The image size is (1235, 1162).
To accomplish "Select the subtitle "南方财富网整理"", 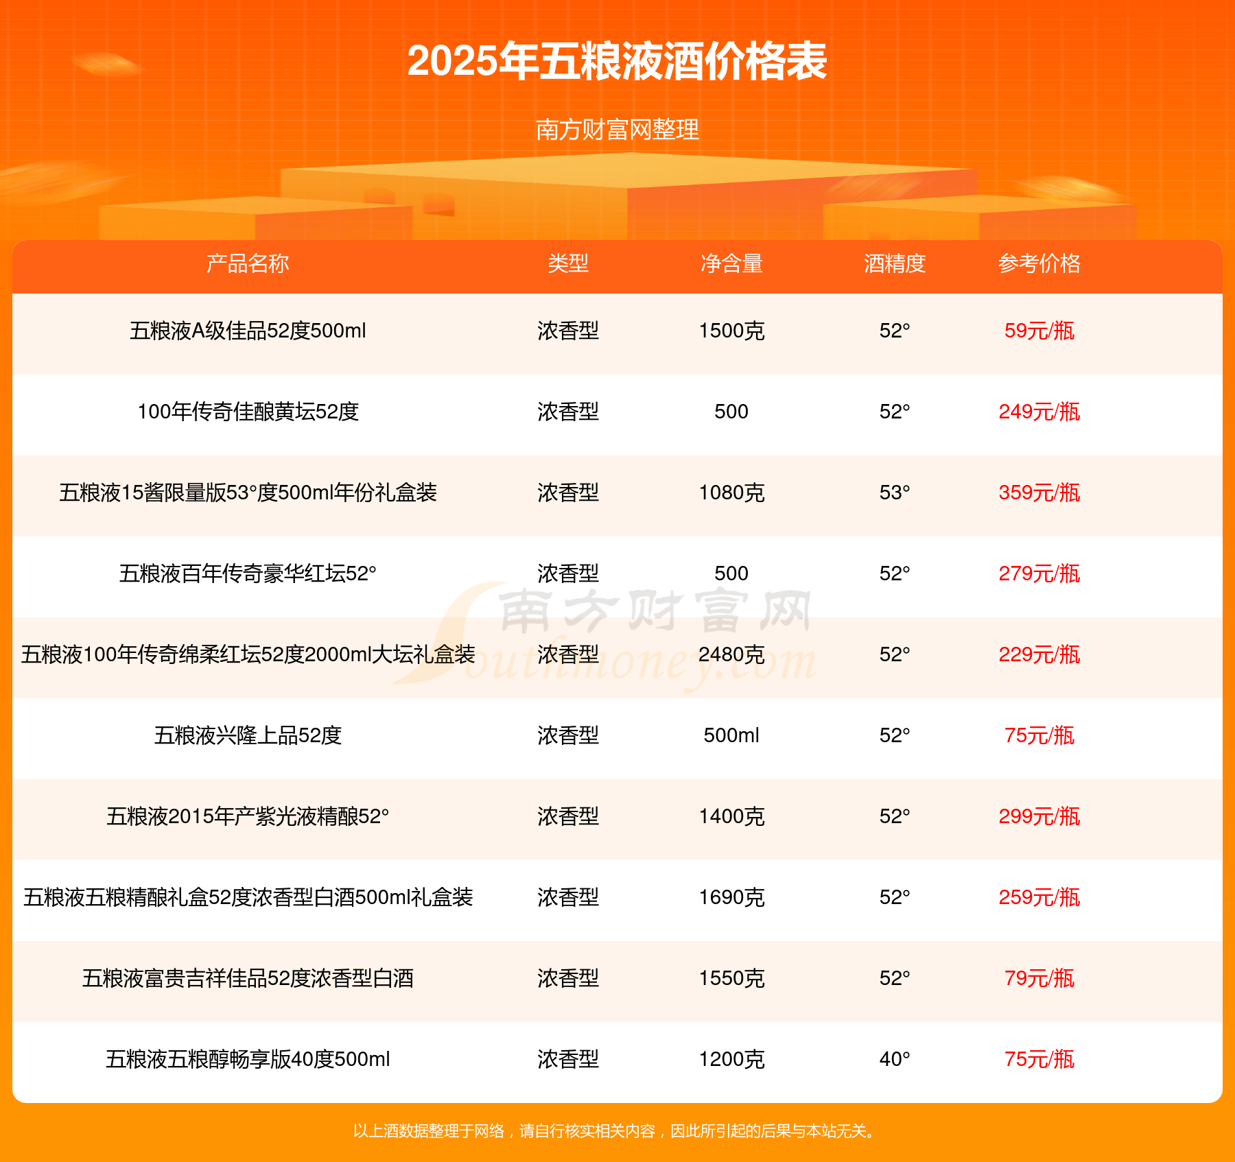I will (x=617, y=129).
